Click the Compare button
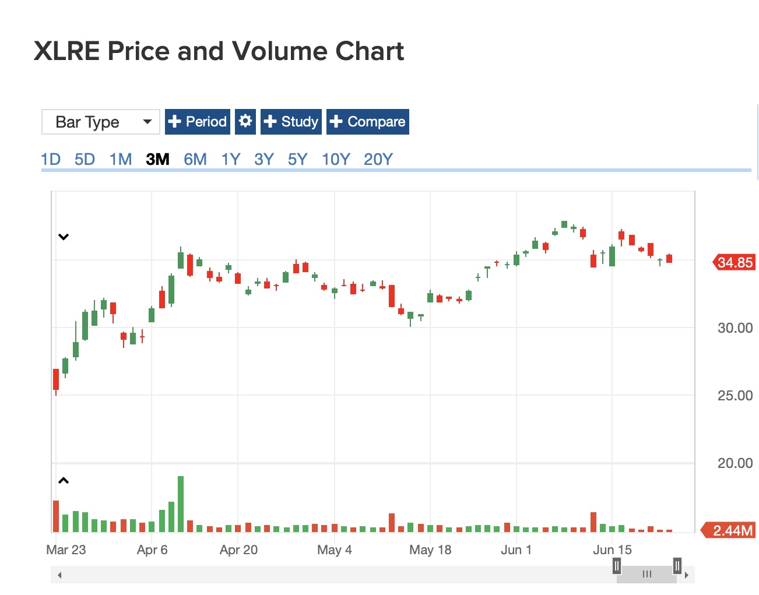 pyautogui.click(x=367, y=121)
